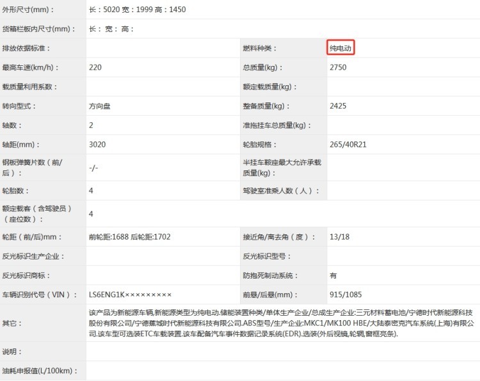Select the 燃料种类 label cell
Image resolution: width=480 pixels, height=381 pixels.
[x=262, y=49]
